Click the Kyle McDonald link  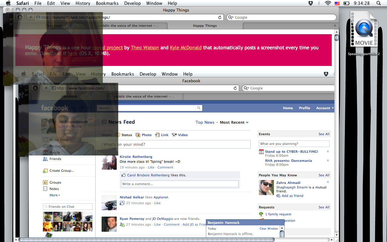coord(186,47)
